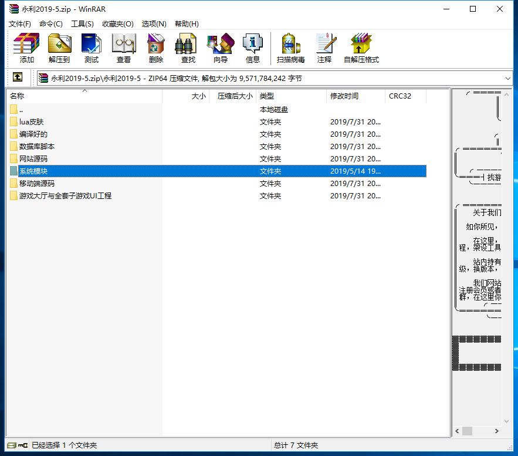Viewport: 518px width, 456px height.
Task: Sort by 类型 column header
Action: tap(292, 96)
